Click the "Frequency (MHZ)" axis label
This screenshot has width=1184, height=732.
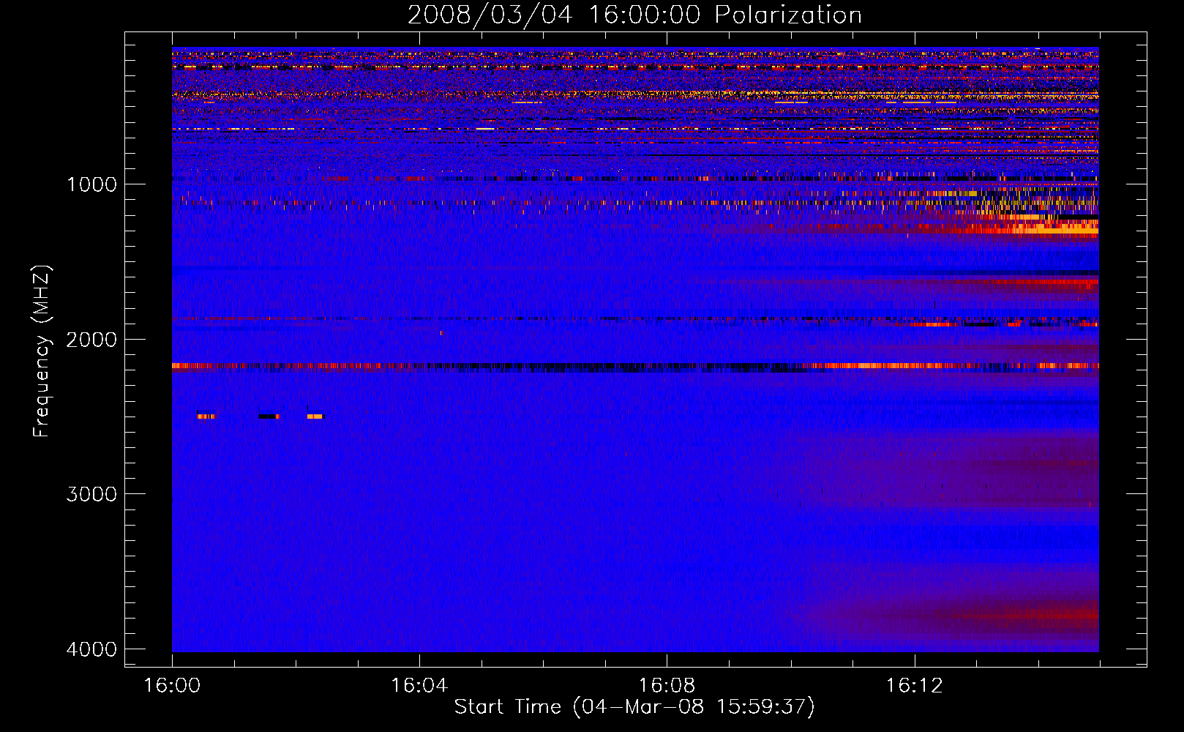click(x=41, y=351)
